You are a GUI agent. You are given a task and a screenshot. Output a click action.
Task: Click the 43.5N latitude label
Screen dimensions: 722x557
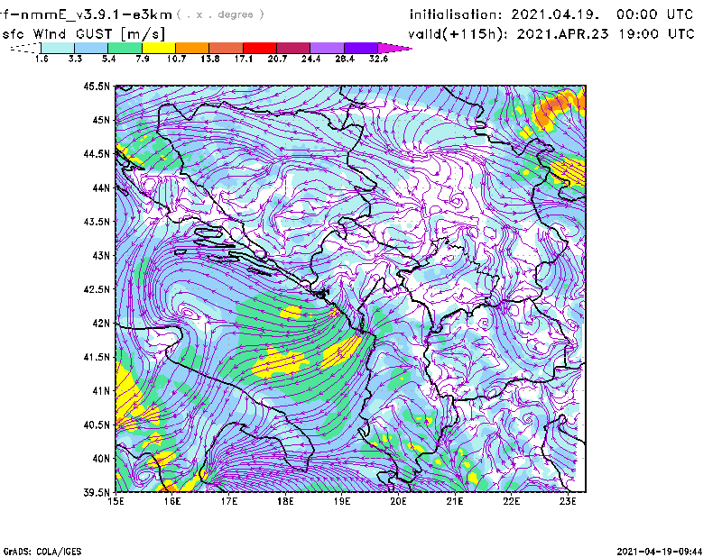click(97, 222)
